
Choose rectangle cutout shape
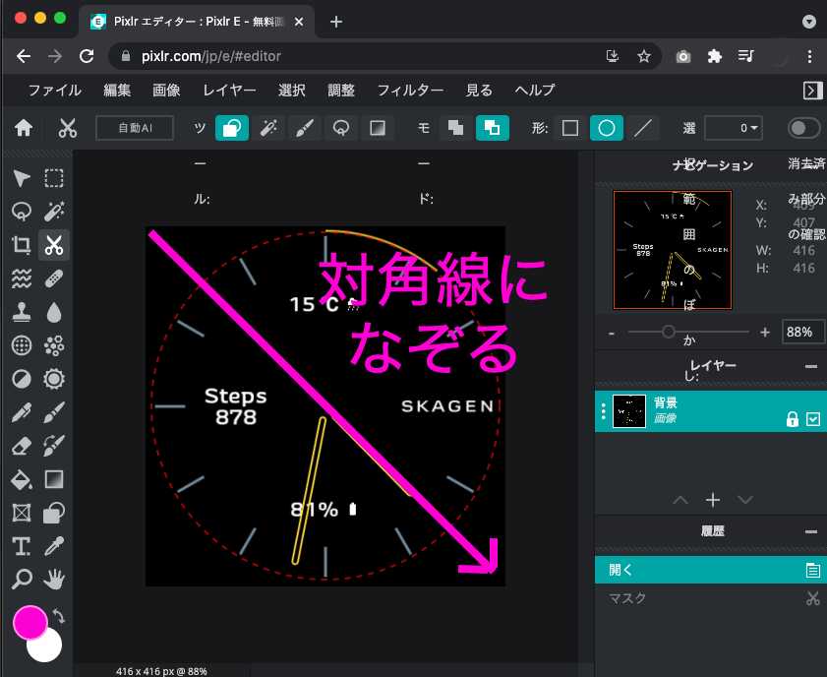pyautogui.click(x=570, y=128)
